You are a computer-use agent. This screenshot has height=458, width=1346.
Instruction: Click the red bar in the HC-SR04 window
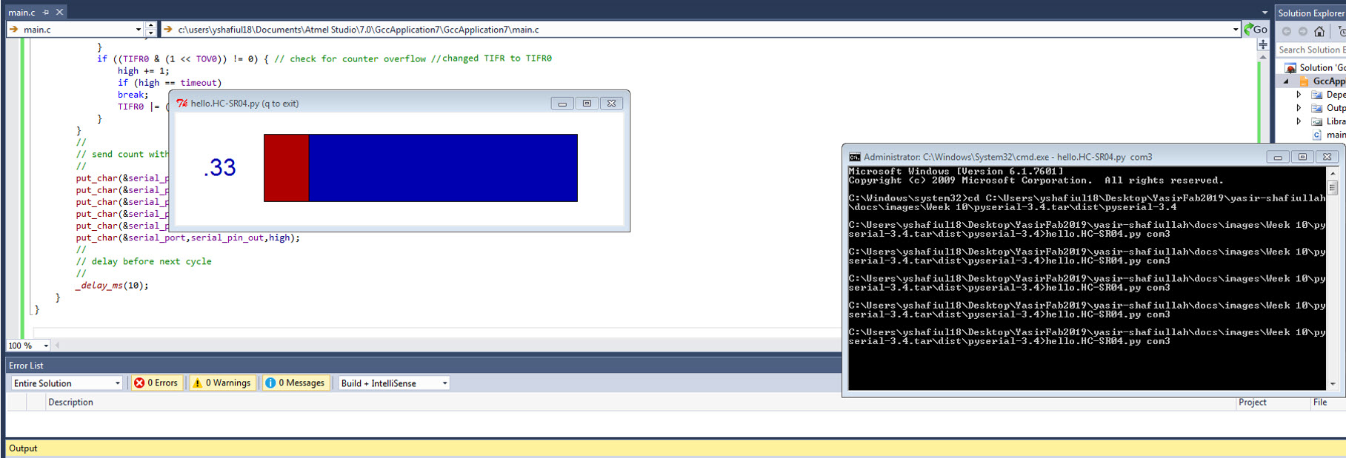coord(287,168)
